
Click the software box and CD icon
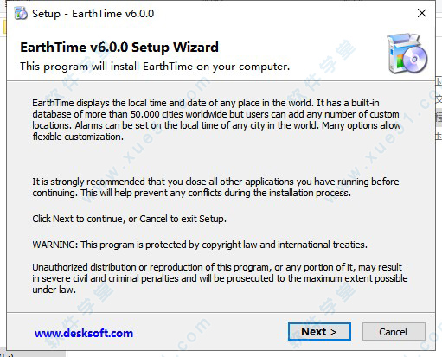[x=407, y=54]
